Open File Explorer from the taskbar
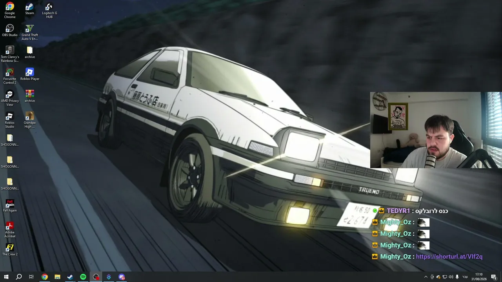Image resolution: width=502 pixels, height=282 pixels. coord(57,277)
